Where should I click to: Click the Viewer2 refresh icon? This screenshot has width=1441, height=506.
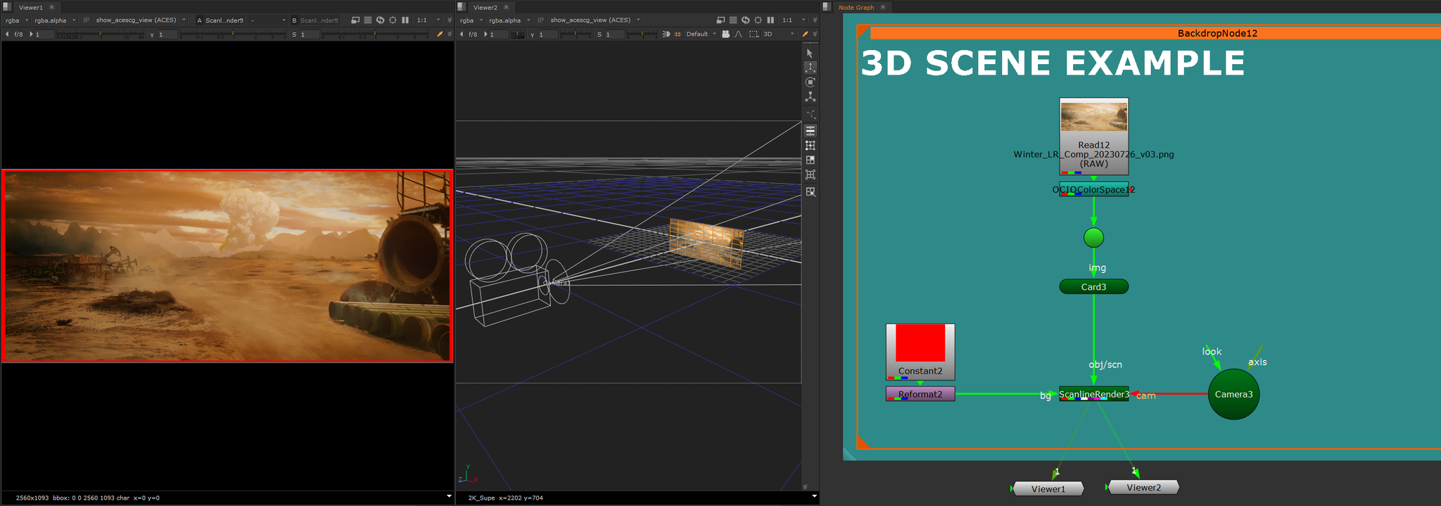pos(745,20)
